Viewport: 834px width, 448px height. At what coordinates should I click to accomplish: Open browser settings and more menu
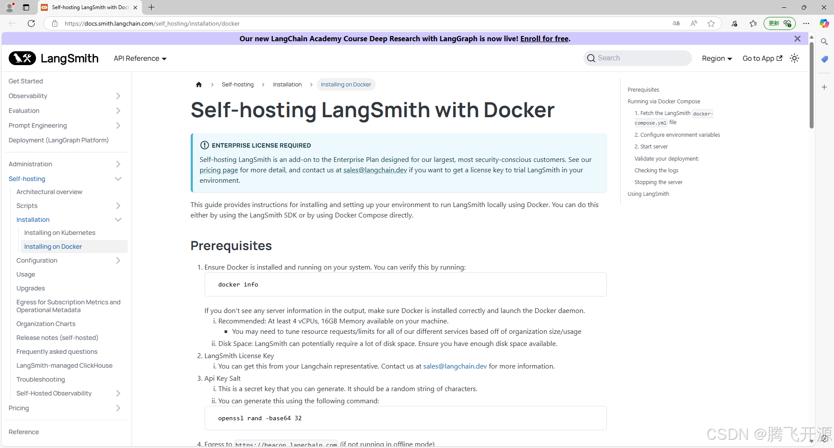806,23
